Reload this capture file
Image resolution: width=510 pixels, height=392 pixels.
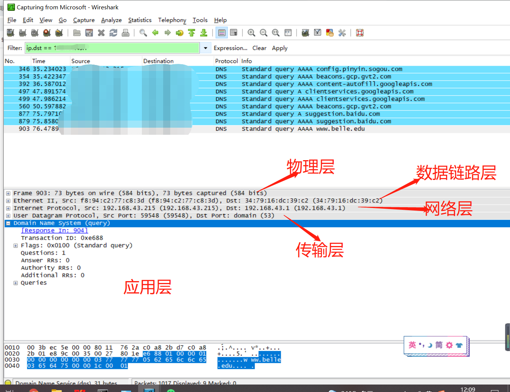113,33
